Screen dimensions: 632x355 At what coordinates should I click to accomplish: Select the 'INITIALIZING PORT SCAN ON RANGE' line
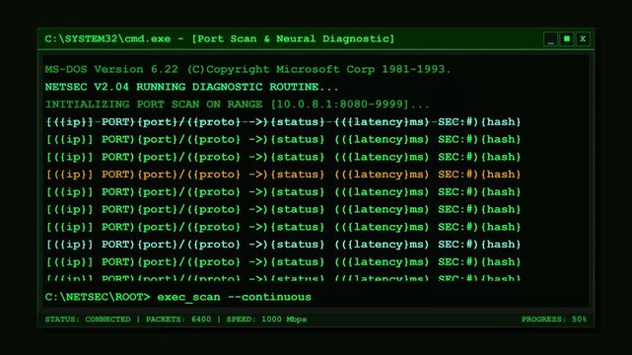(237, 105)
